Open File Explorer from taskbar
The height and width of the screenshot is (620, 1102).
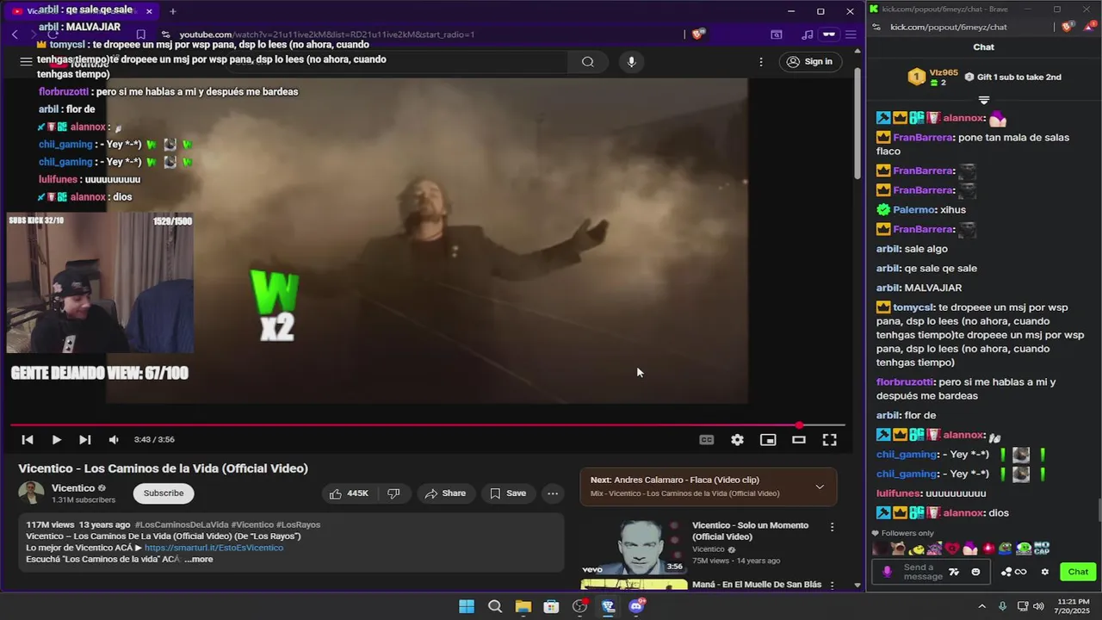pos(523,606)
